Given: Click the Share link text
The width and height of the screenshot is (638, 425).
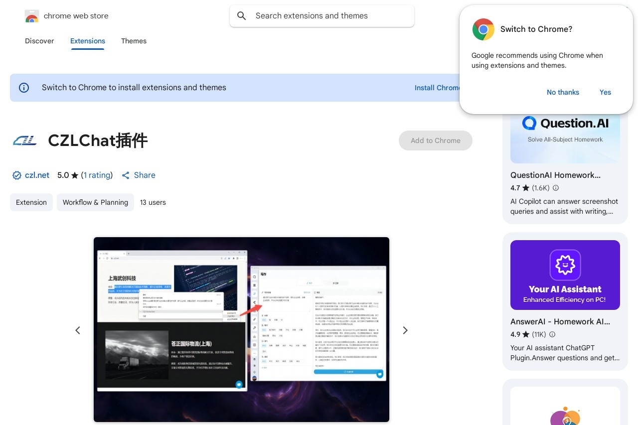Looking at the screenshot, I should [145, 175].
